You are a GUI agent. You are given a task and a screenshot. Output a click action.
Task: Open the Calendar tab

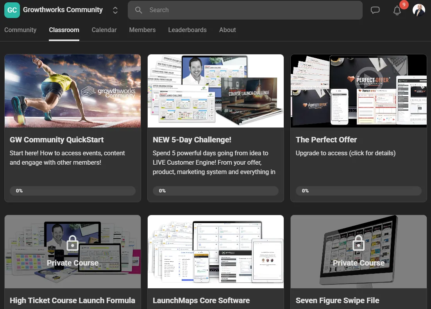click(x=104, y=30)
